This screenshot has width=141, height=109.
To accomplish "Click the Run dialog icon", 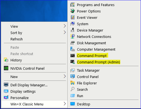I will tap(73, 96).
